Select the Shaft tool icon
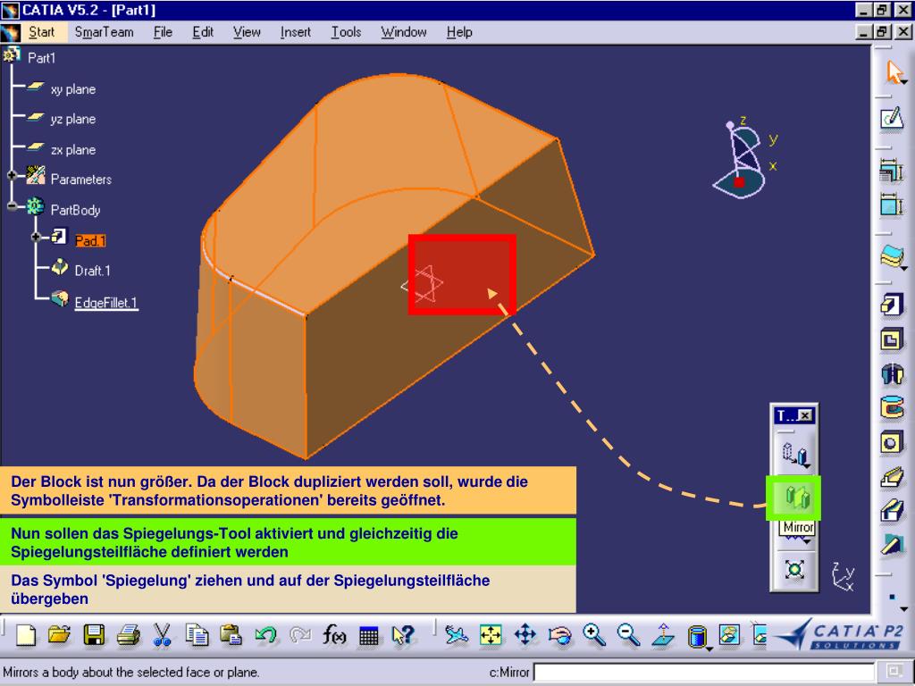This screenshot has height=686, width=915. [x=892, y=374]
